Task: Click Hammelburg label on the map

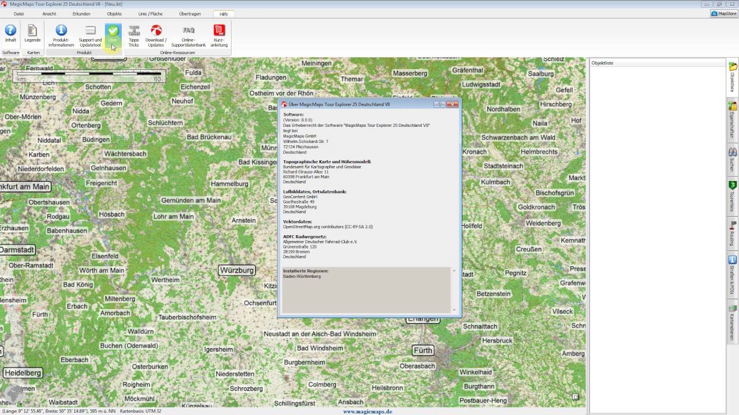Action: (x=230, y=184)
